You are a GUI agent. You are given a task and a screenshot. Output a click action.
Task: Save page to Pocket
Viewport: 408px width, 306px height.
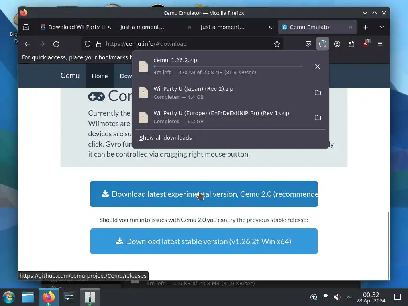coord(308,44)
